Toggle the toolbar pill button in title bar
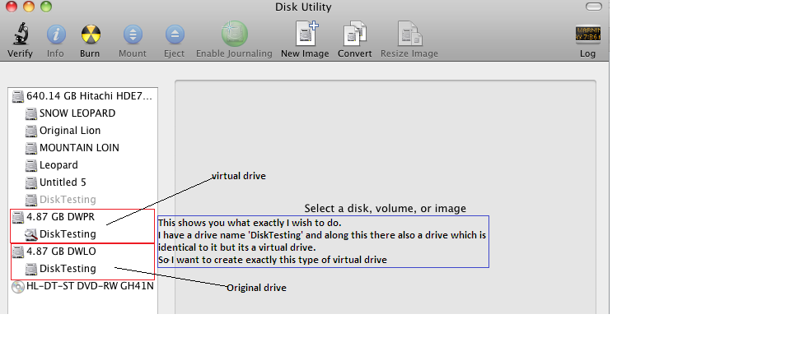 593,7
